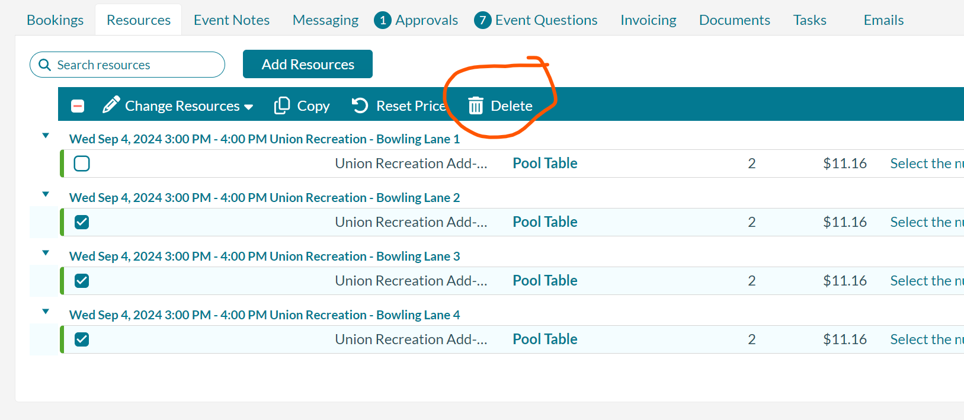This screenshot has height=420, width=964.
Task: Go to the Messaging tab
Action: [325, 20]
